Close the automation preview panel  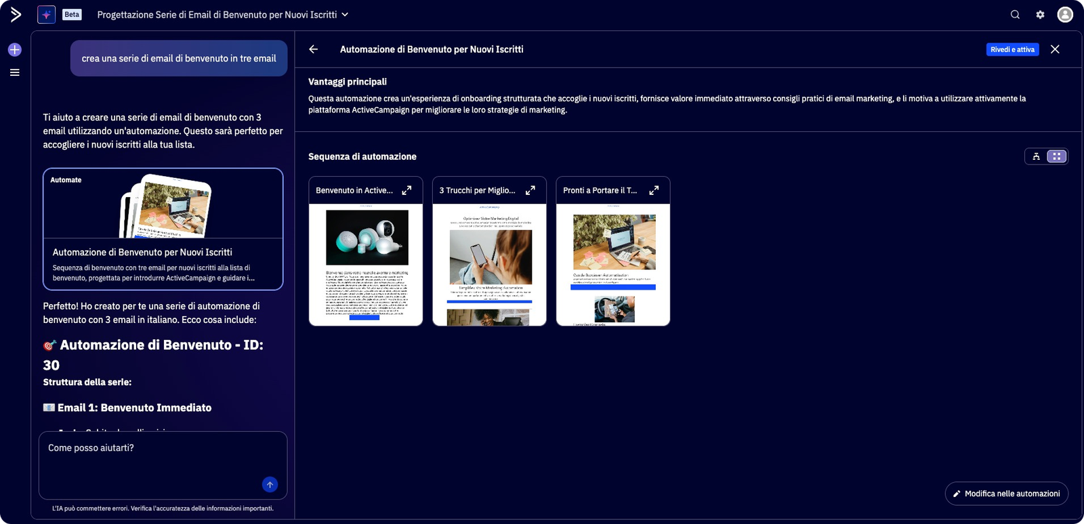1055,49
